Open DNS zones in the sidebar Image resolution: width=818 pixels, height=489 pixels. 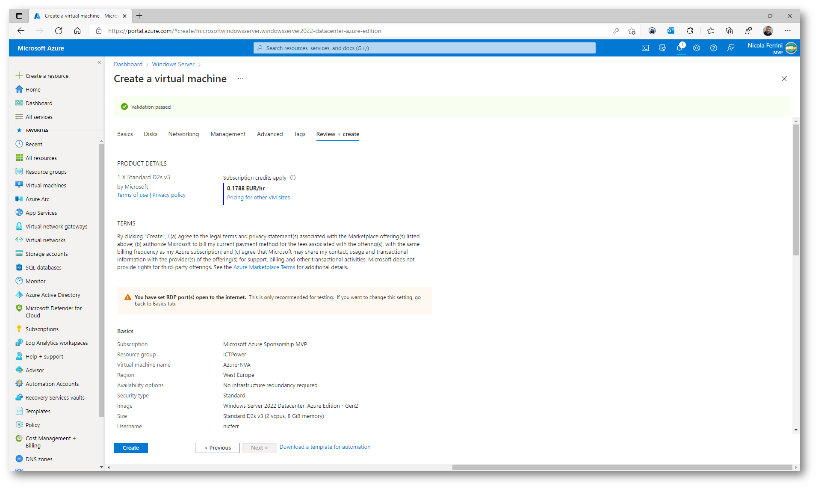click(x=39, y=459)
